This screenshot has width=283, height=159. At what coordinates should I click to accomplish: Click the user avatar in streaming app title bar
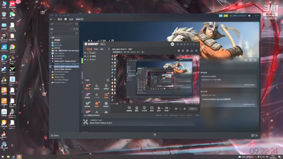[x=172, y=44]
